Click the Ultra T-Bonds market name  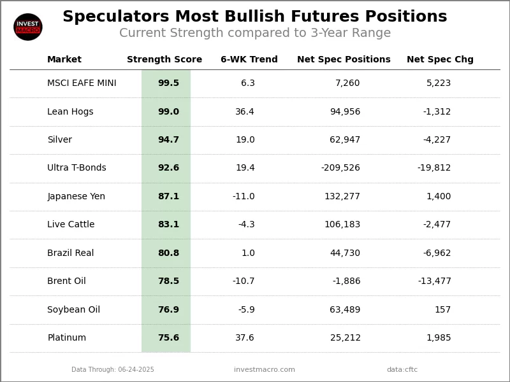tap(76, 168)
